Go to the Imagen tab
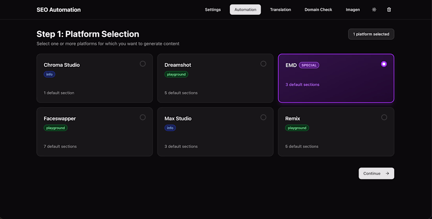The image size is (432, 219). click(353, 10)
